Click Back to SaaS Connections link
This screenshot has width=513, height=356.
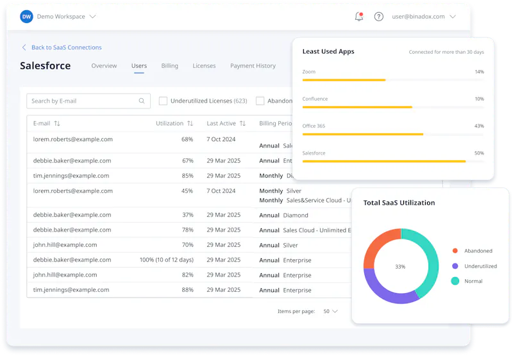tap(67, 47)
